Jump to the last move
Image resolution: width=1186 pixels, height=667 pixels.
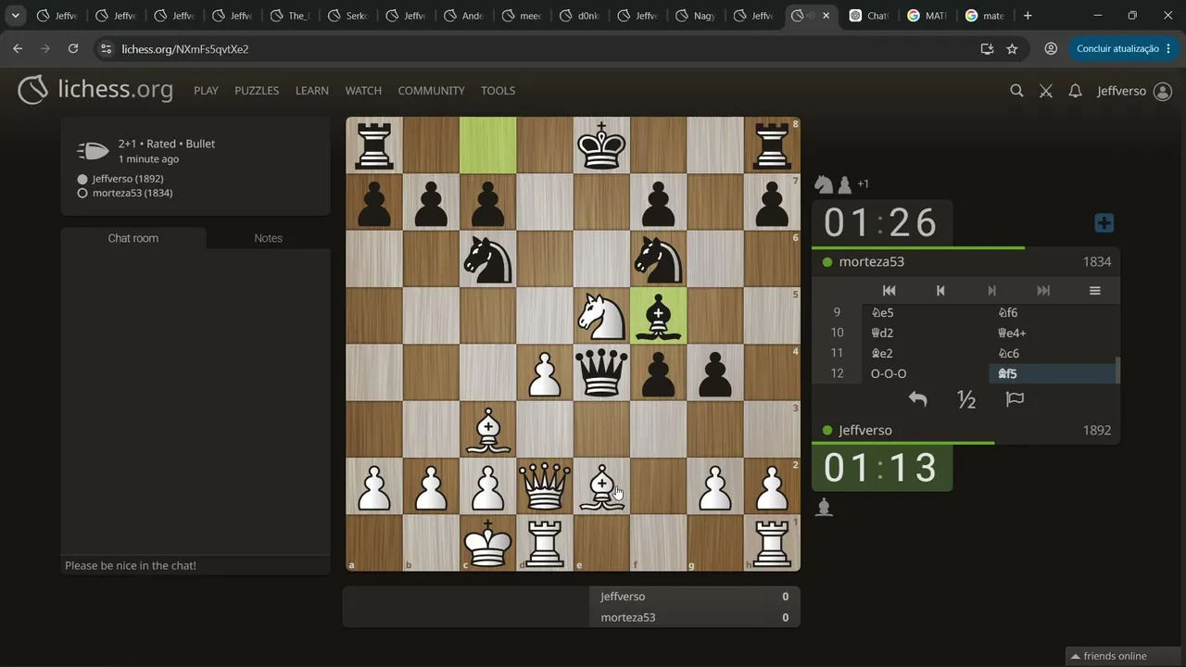(1043, 291)
